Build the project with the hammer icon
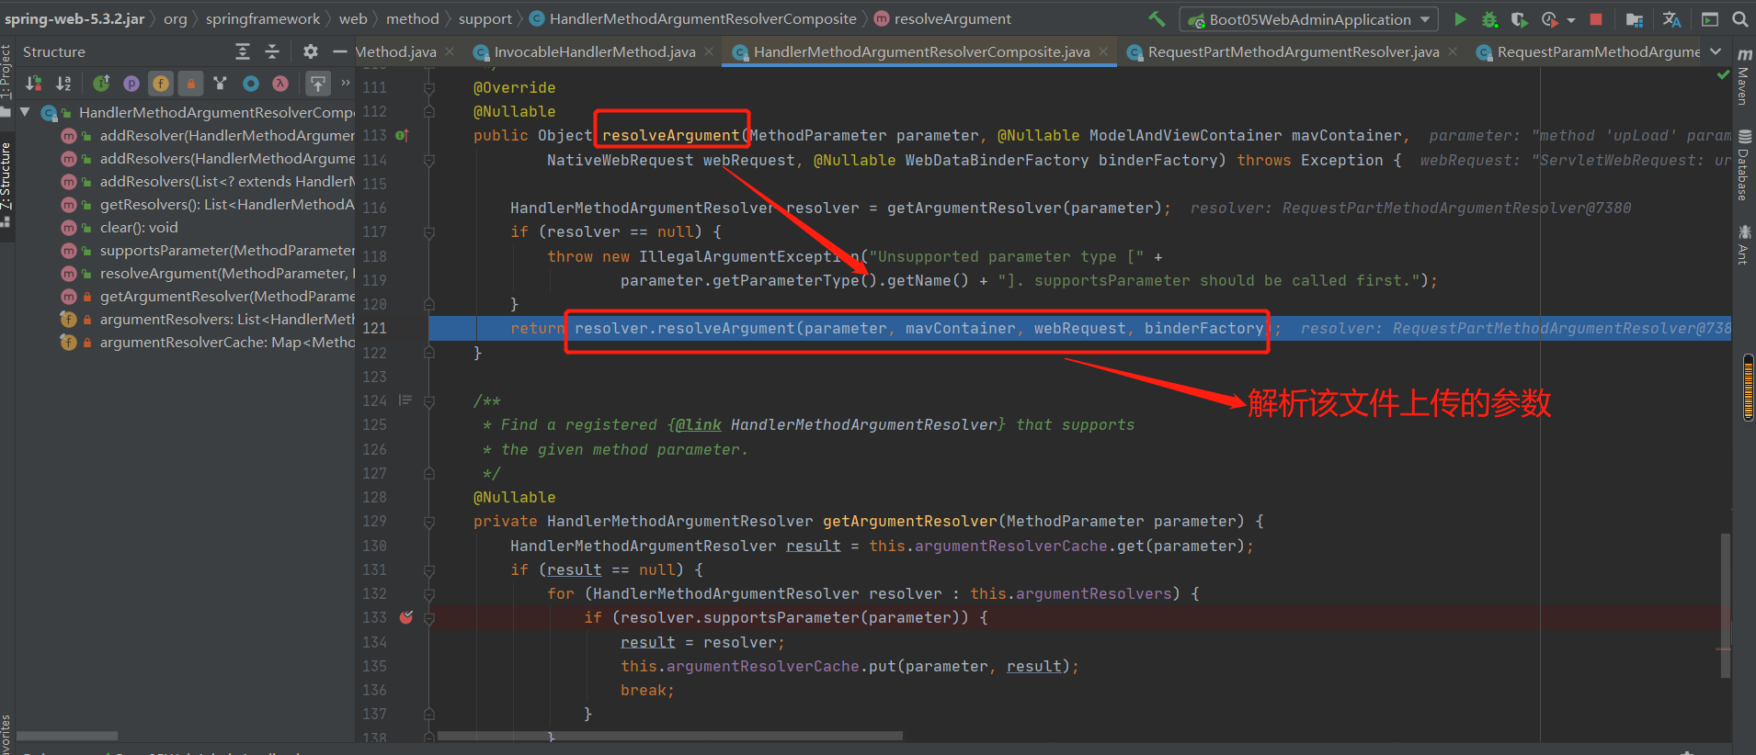1756x755 pixels. (1157, 19)
